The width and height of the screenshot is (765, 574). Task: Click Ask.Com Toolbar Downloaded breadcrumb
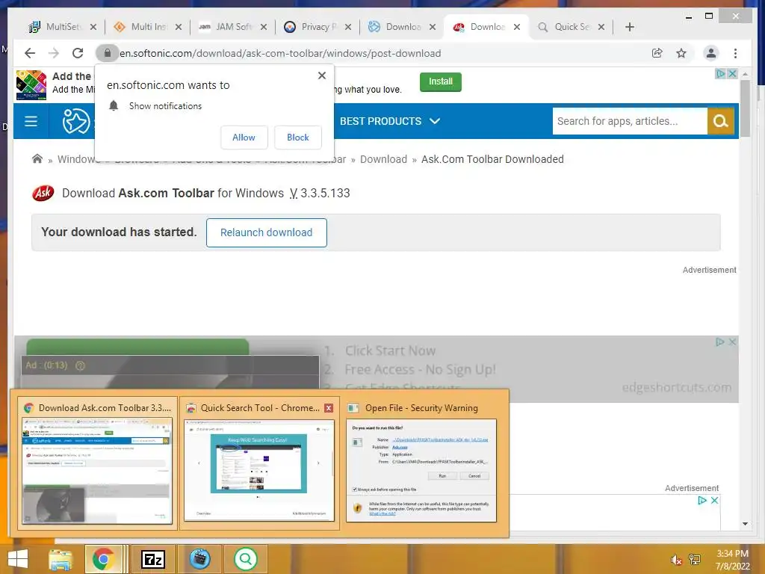point(492,159)
